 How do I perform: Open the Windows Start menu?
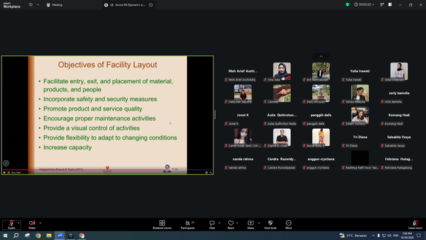click(x=5, y=235)
